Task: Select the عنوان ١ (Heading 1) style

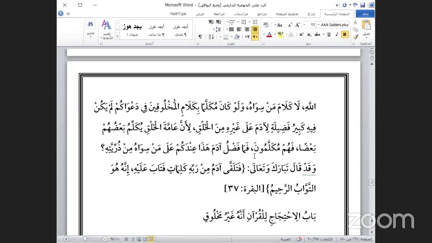Action: pyautogui.click(x=132, y=30)
